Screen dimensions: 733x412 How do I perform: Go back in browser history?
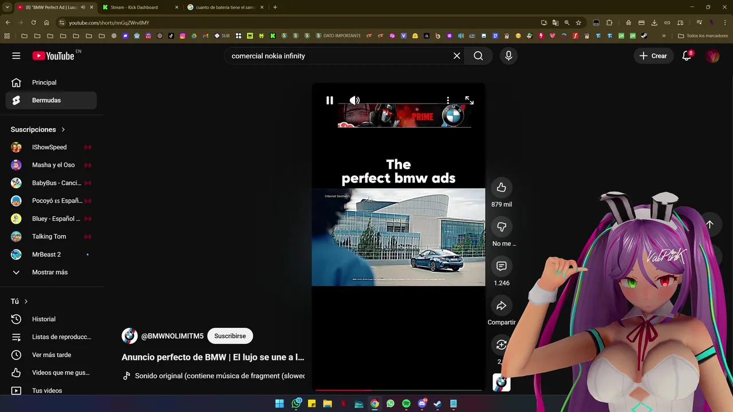pos(7,22)
